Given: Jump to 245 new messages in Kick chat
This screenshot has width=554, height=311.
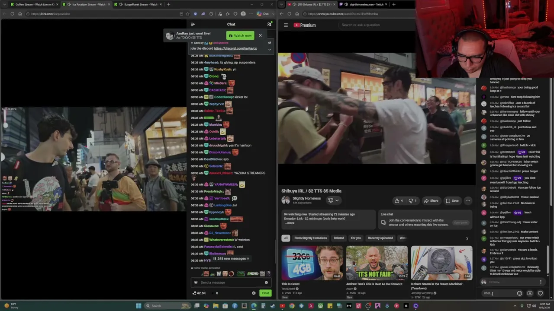Looking at the screenshot, I should [x=232, y=259].
